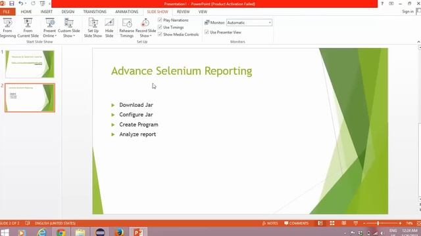Open Internet Explorer from taskbar

[41, 232]
